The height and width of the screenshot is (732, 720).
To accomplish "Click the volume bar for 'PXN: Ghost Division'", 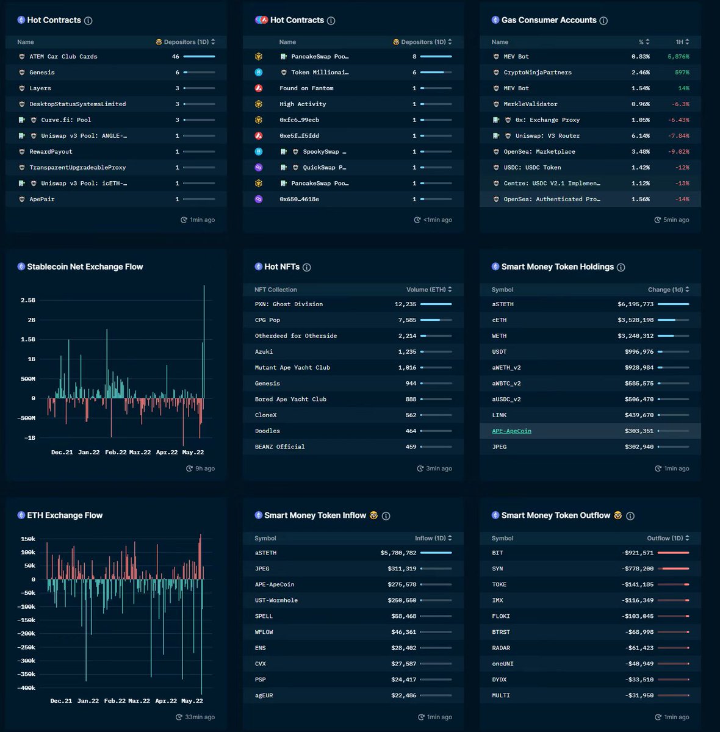I will click(x=436, y=304).
